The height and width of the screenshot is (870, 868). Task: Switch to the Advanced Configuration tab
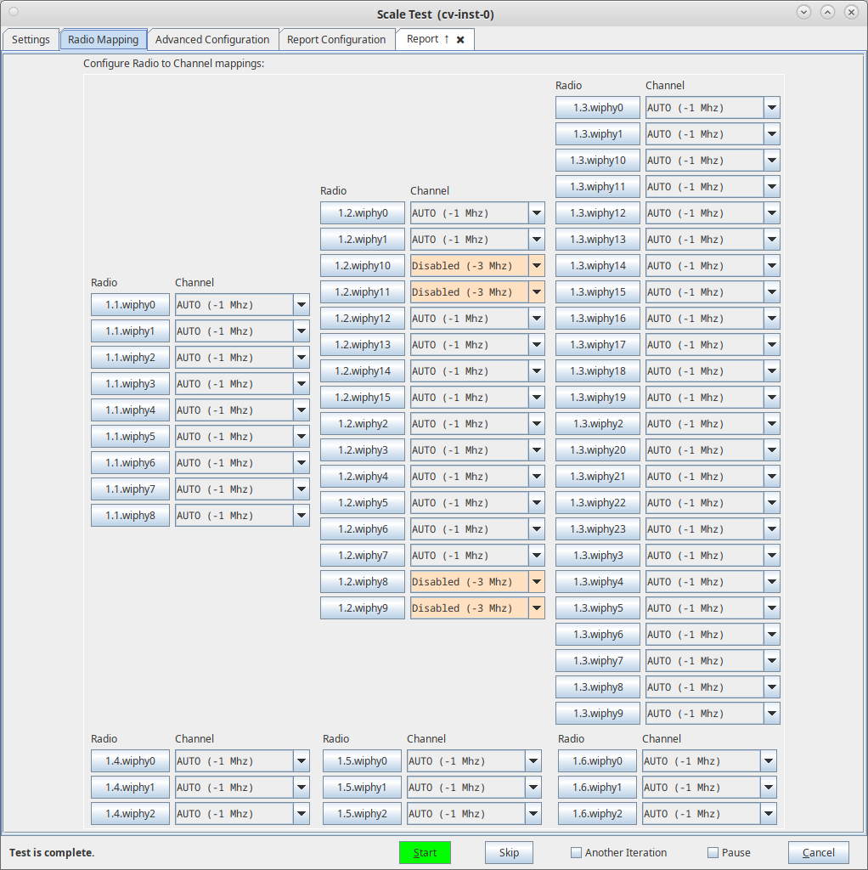click(212, 40)
